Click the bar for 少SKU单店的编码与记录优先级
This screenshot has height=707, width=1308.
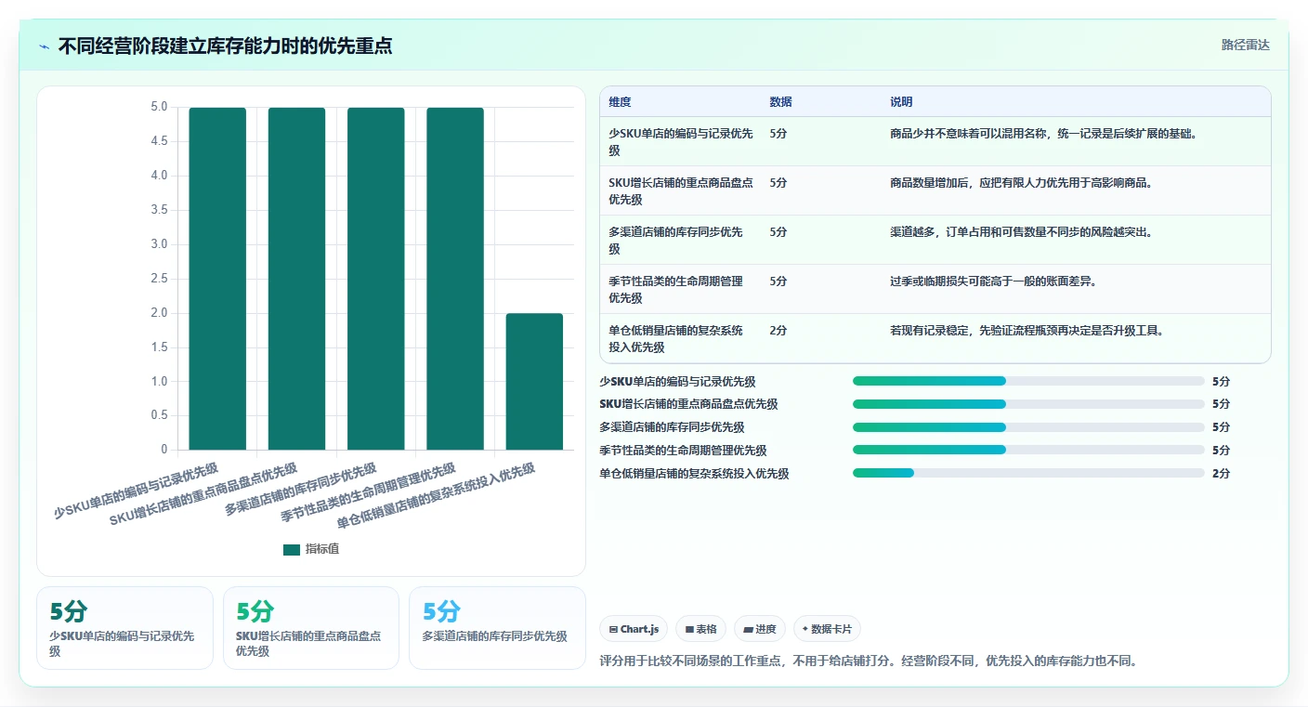pos(217,279)
